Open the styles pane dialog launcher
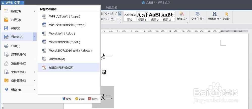The width and height of the screenshot is (252, 109). (x=187, y=23)
